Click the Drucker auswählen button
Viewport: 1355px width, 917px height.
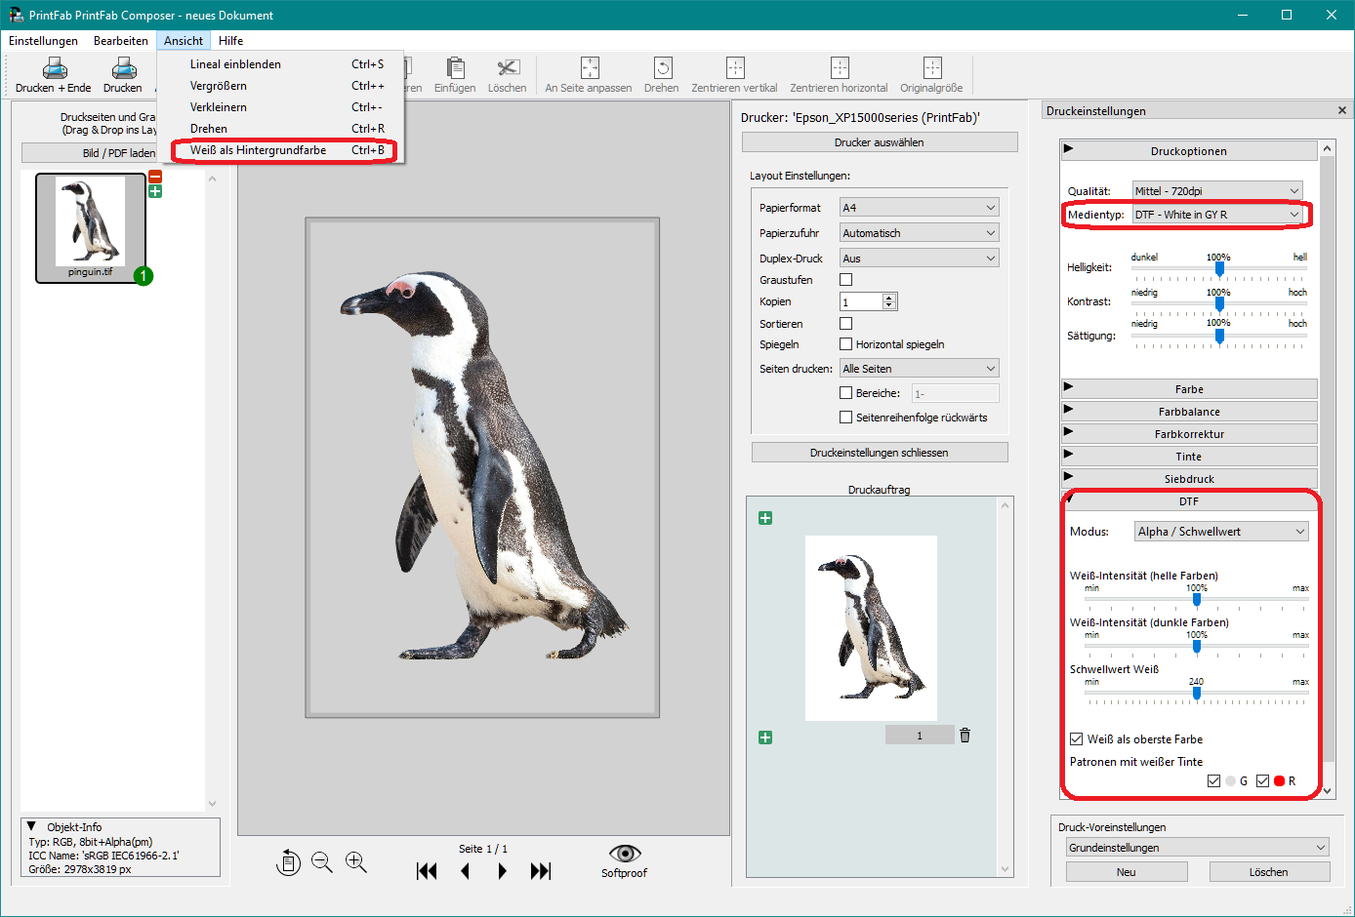pyautogui.click(x=879, y=141)
